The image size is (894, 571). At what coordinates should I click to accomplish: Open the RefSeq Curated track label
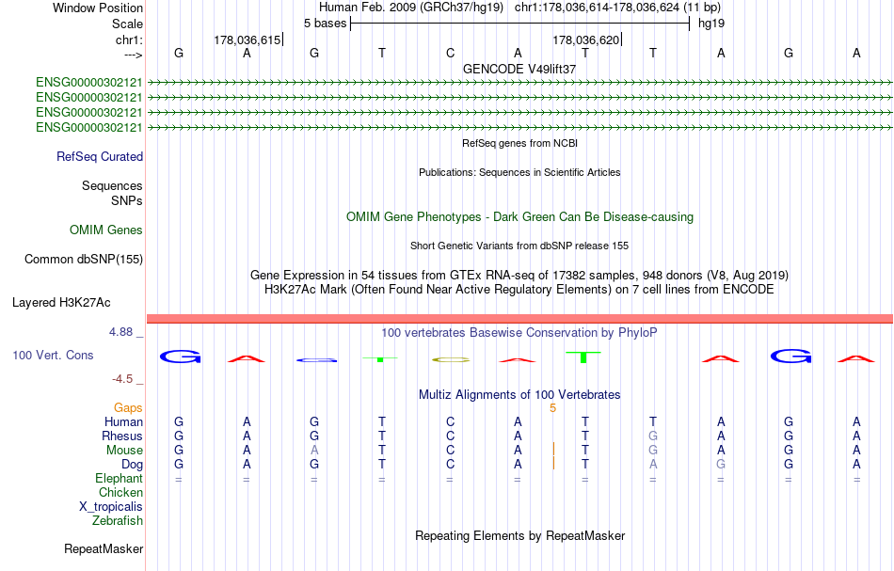coord(100,157)
